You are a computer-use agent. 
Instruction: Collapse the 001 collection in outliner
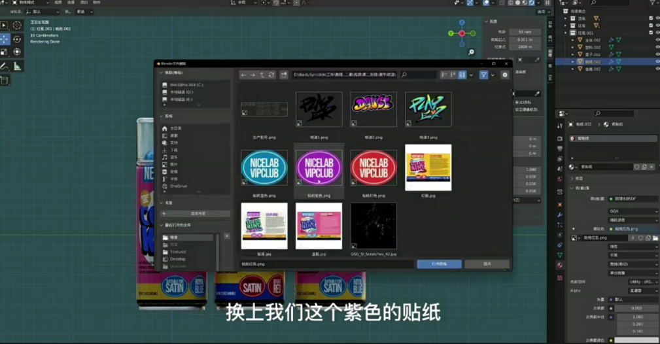(x=566, y=33)
